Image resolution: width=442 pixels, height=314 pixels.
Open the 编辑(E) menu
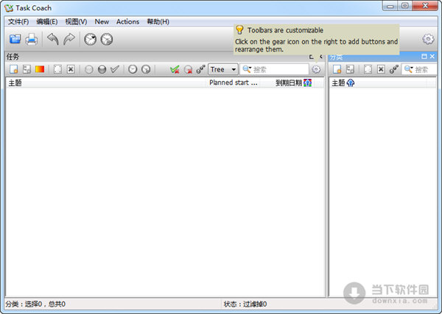(x=47, y=21)
